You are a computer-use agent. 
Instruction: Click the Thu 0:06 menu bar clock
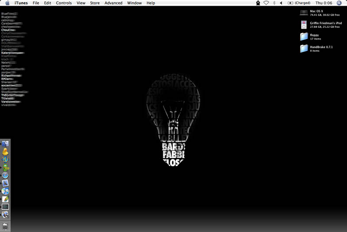point(324,3)
